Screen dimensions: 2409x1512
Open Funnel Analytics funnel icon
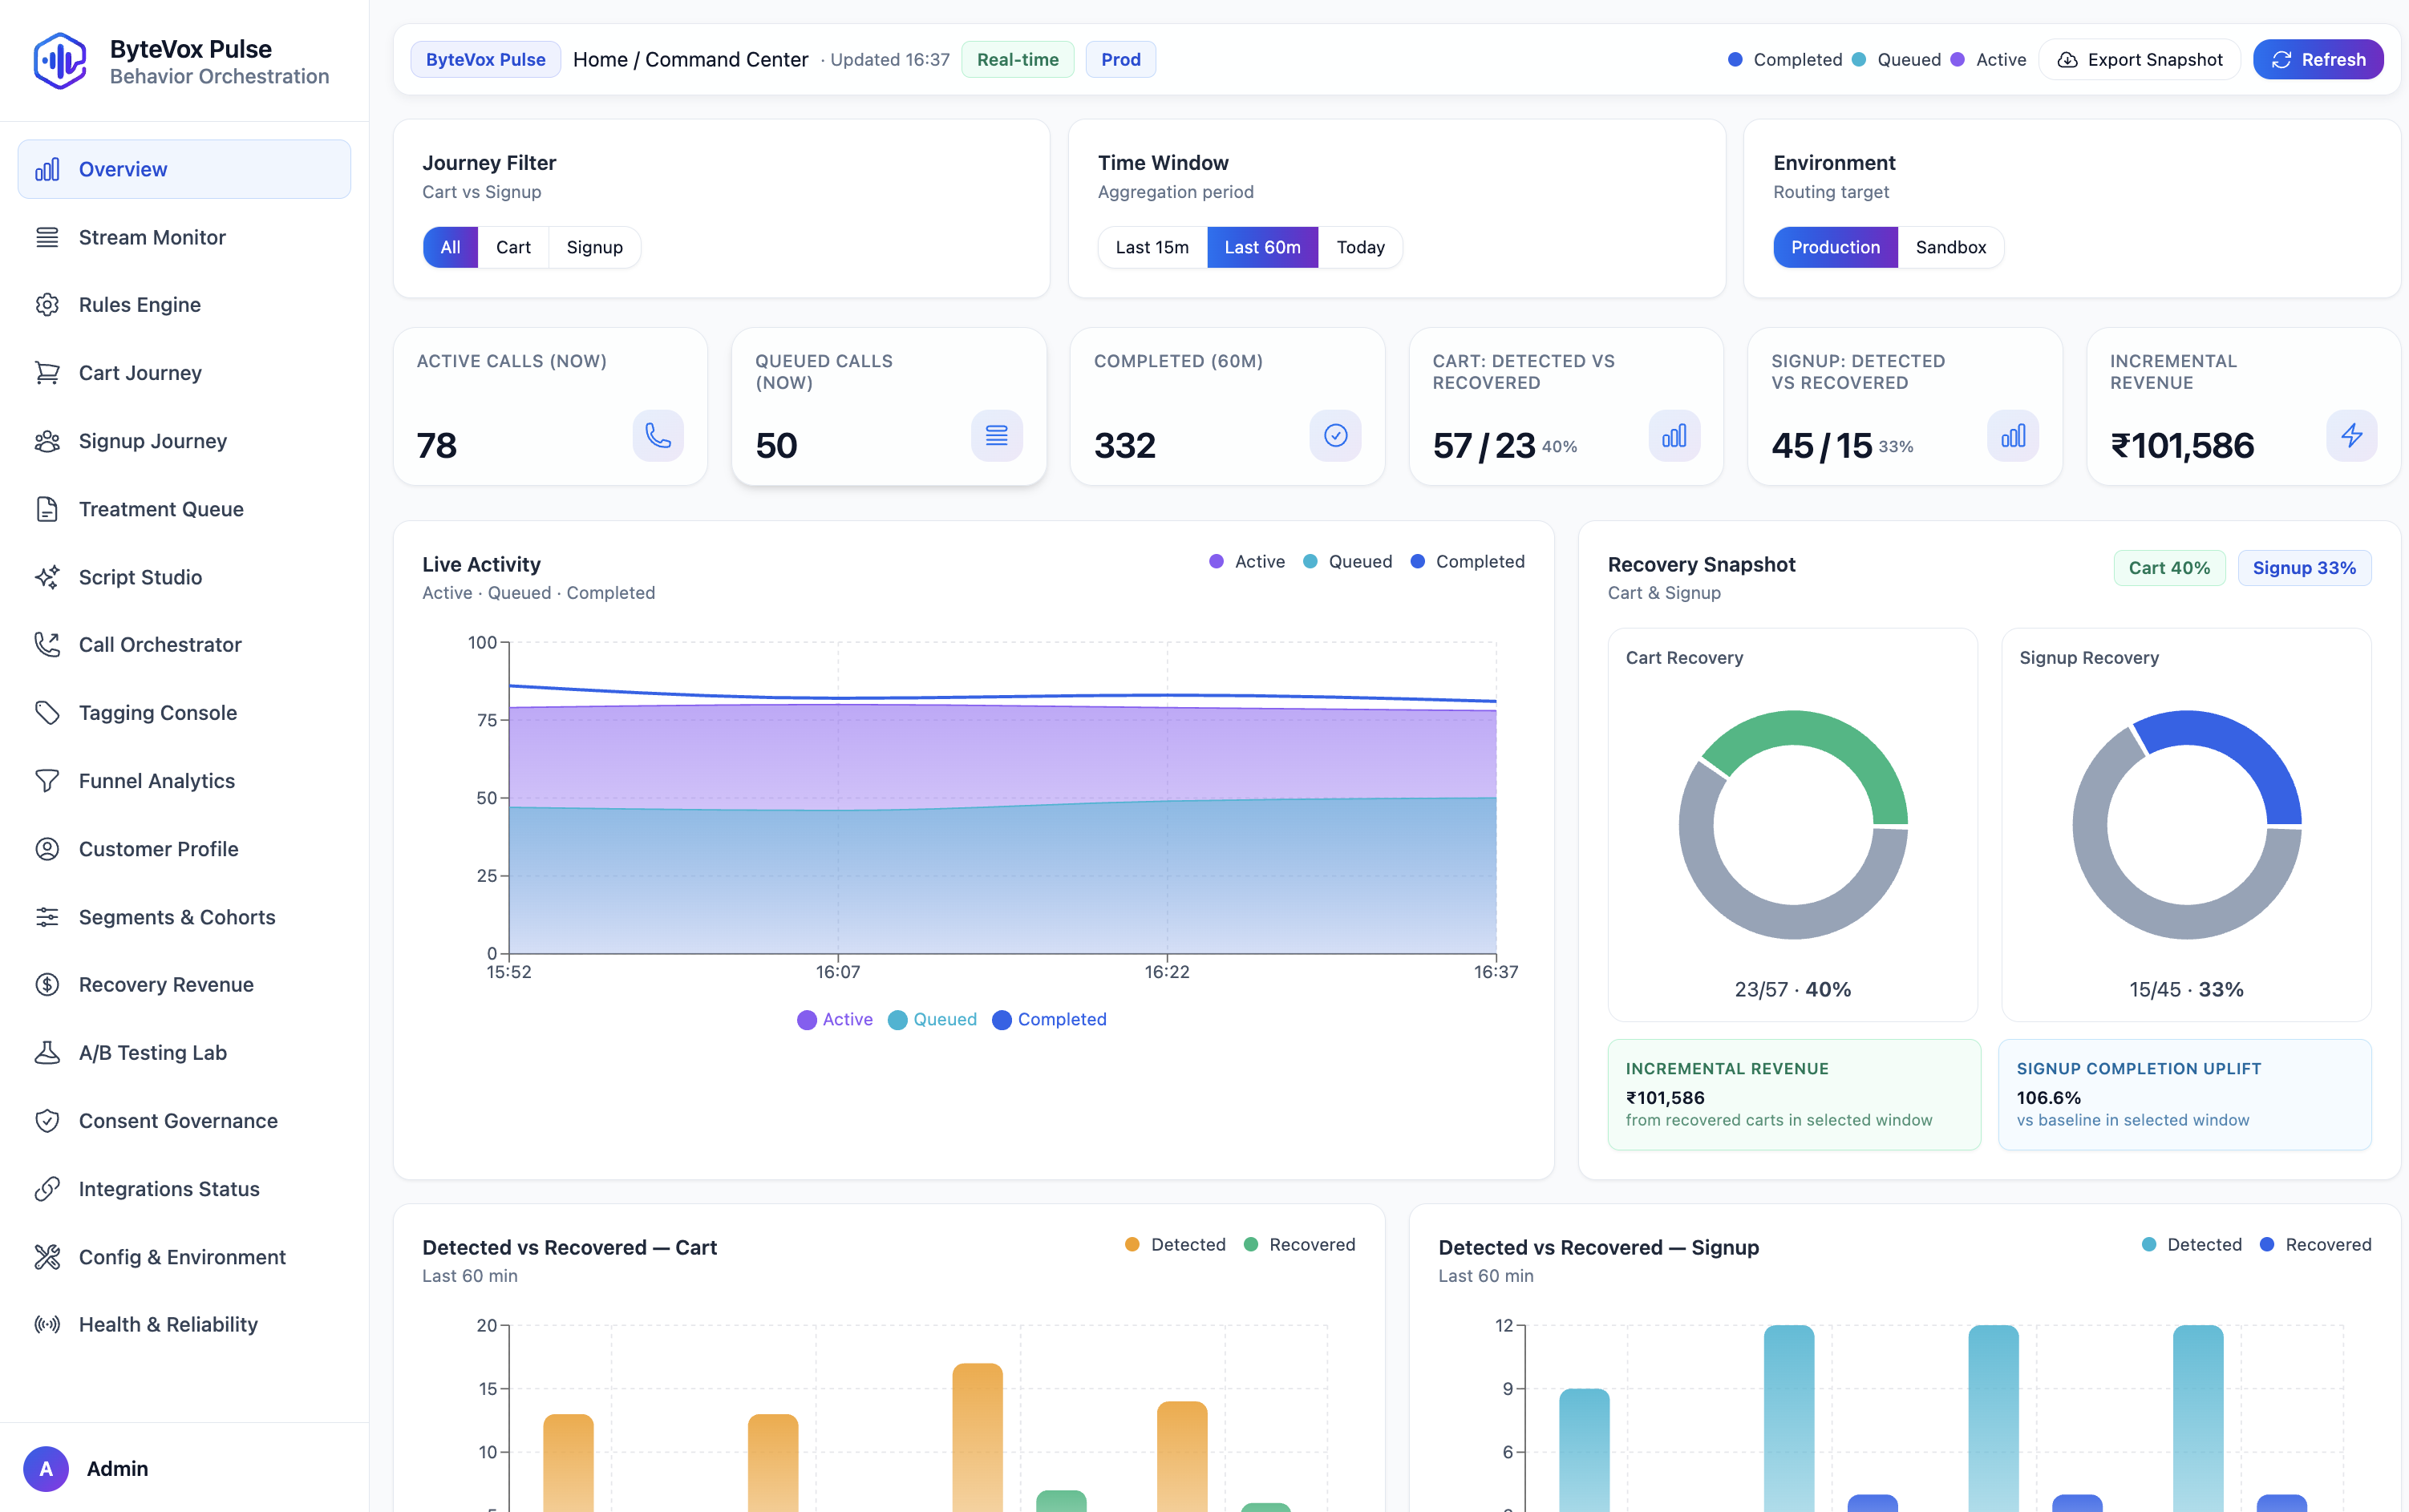(x=49, y=780)
